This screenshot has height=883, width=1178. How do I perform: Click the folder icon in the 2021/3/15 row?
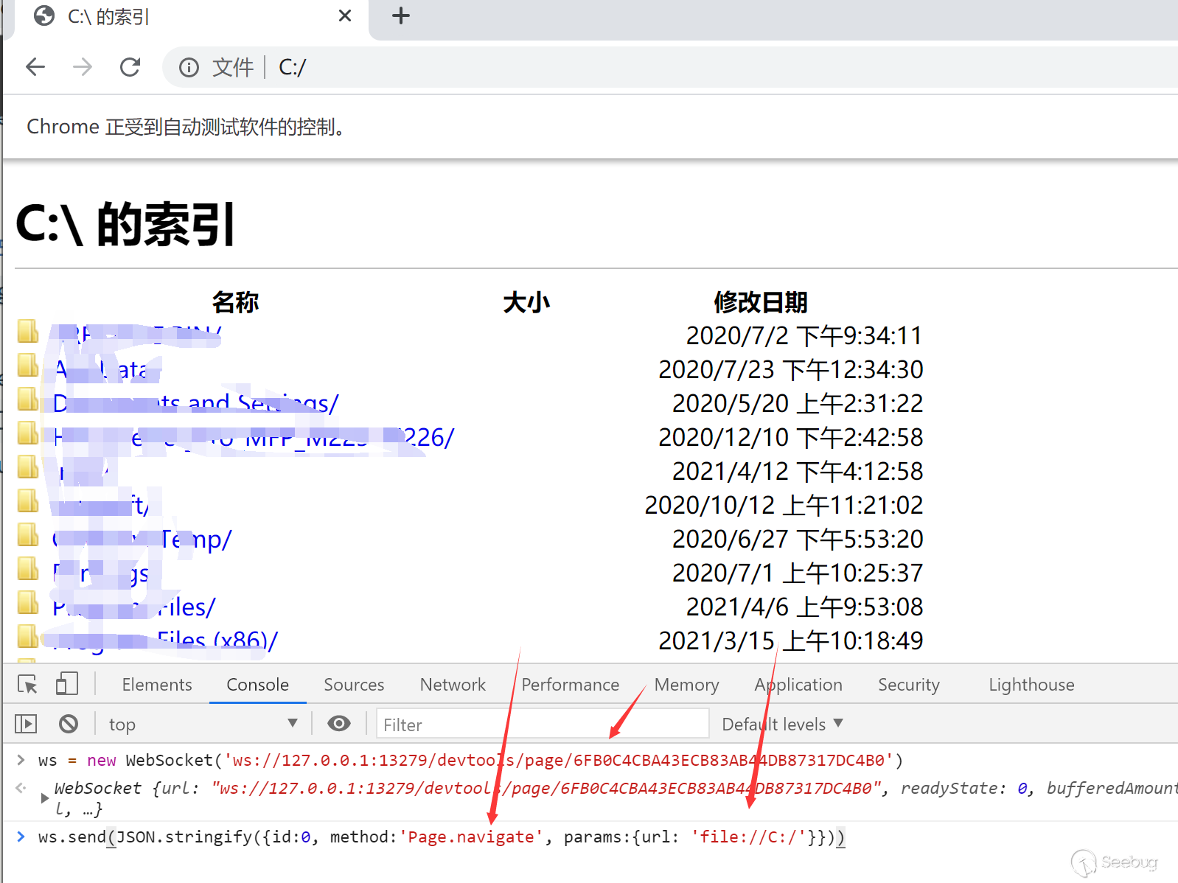[x=28, y=638]
